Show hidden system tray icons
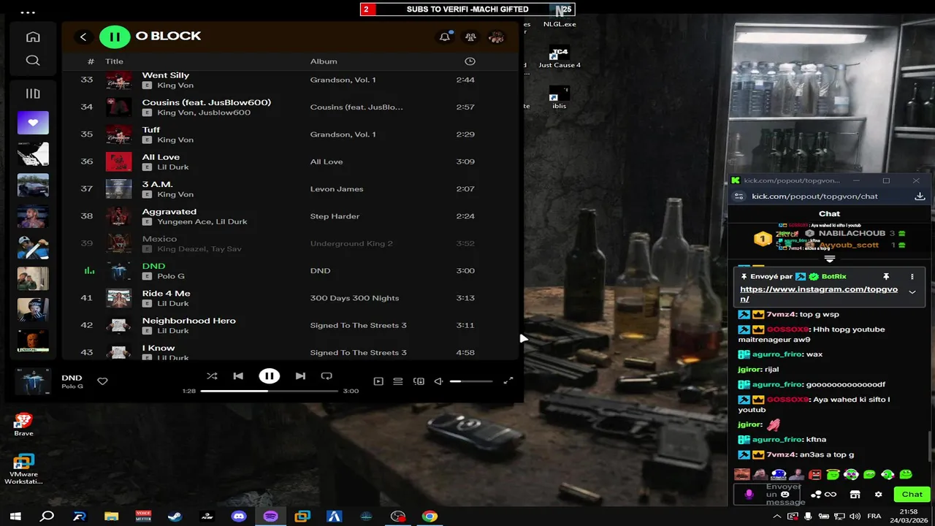Image resolution: width=935 pixels, height=526 pixels. click(x=776, y=517)
